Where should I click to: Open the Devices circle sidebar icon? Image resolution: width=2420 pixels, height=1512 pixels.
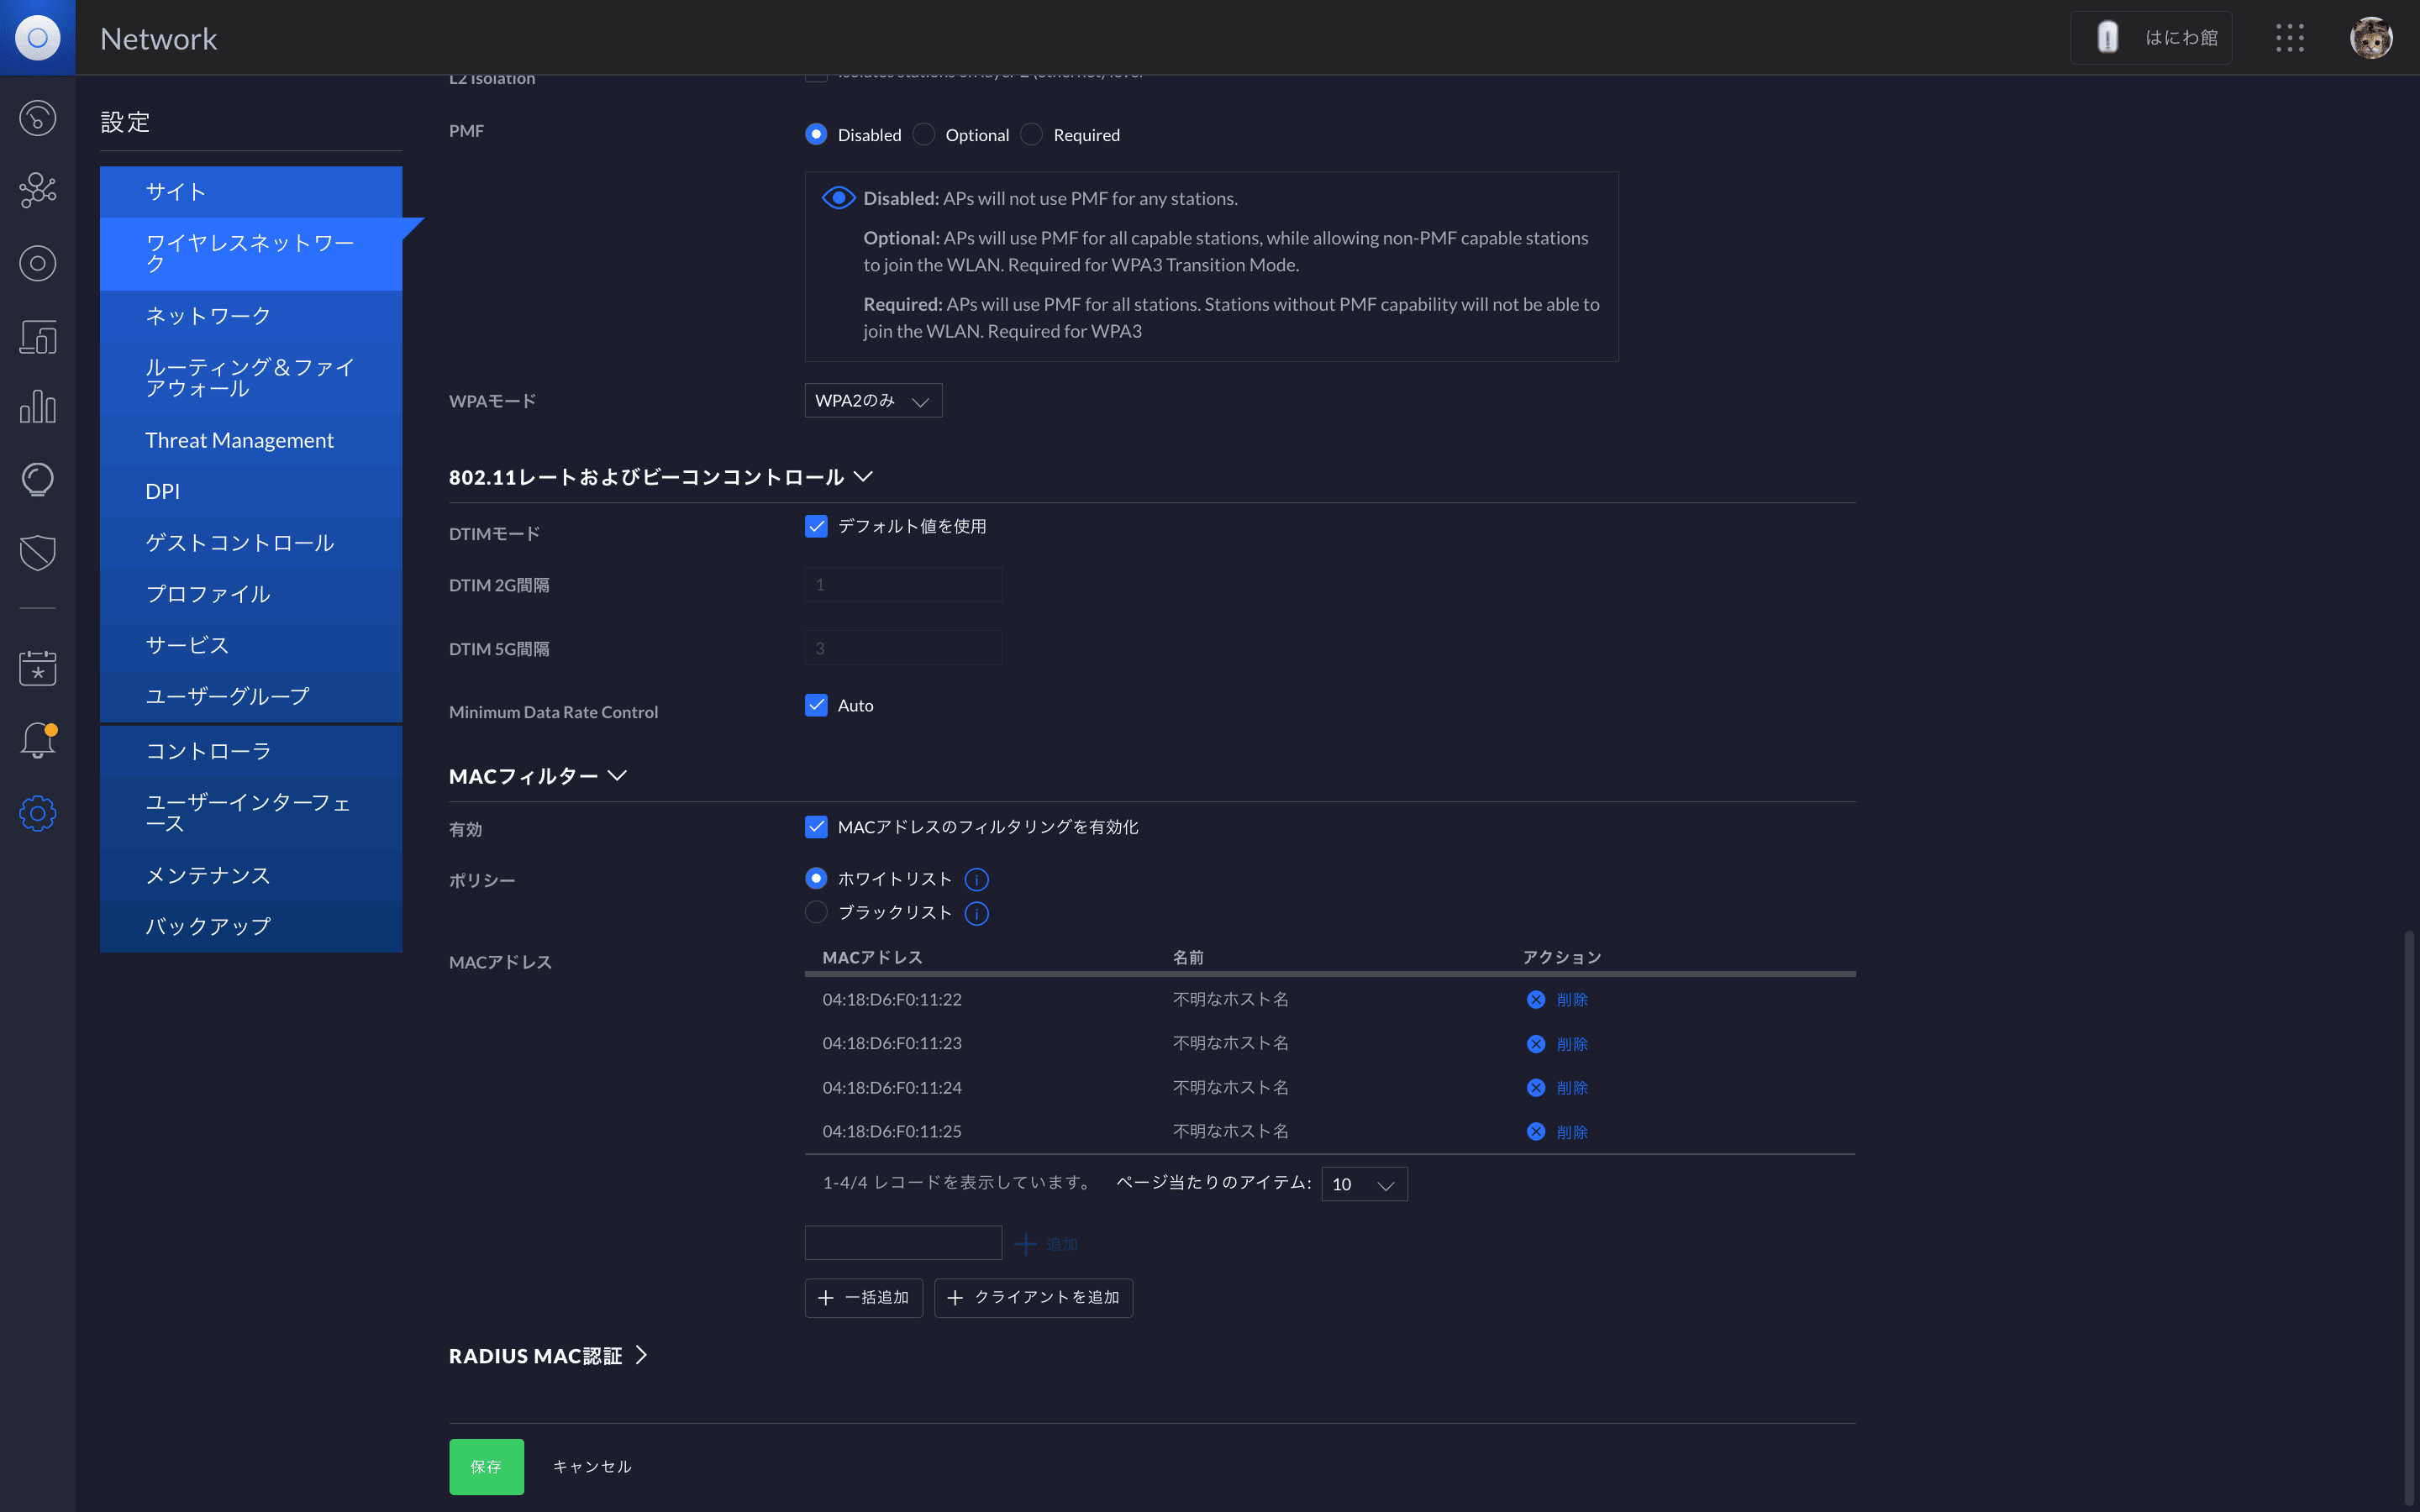click(x=37, y=263)
